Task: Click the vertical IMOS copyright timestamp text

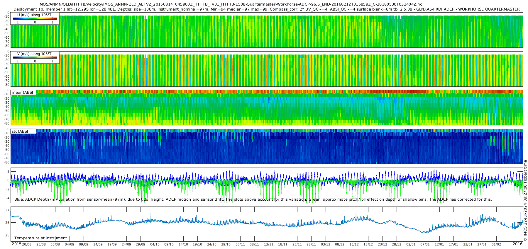Action: point(525,201)
